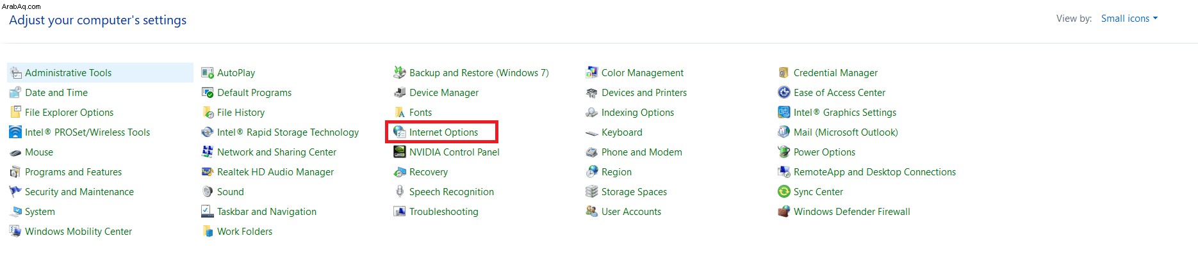The height and width of the screenshot is (270, 1198).
Task: Click the Power Options icon
Action: (x=784, y=152)
